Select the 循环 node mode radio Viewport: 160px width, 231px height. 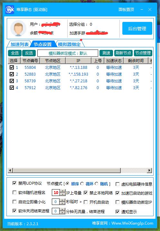[82, 184]
